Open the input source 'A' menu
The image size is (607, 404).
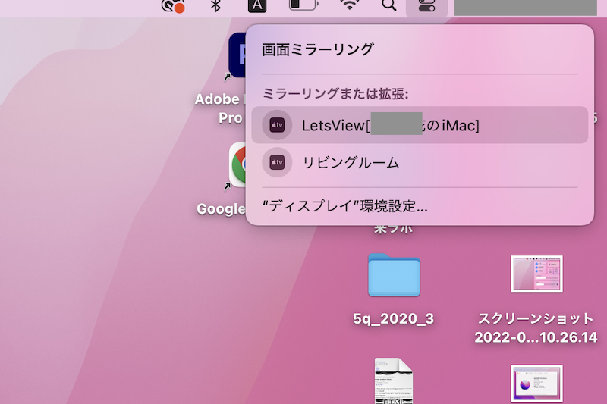point(257,5)
